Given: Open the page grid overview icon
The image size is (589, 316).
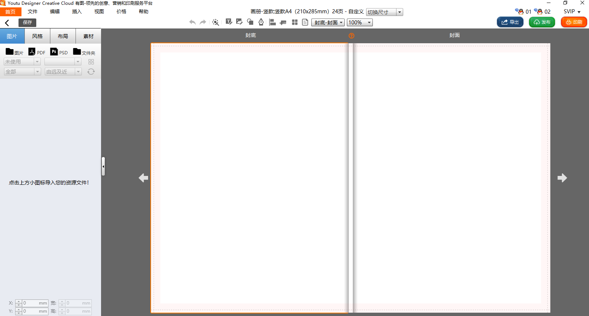Looking at the screenshot, I should (x=295, y=22).
